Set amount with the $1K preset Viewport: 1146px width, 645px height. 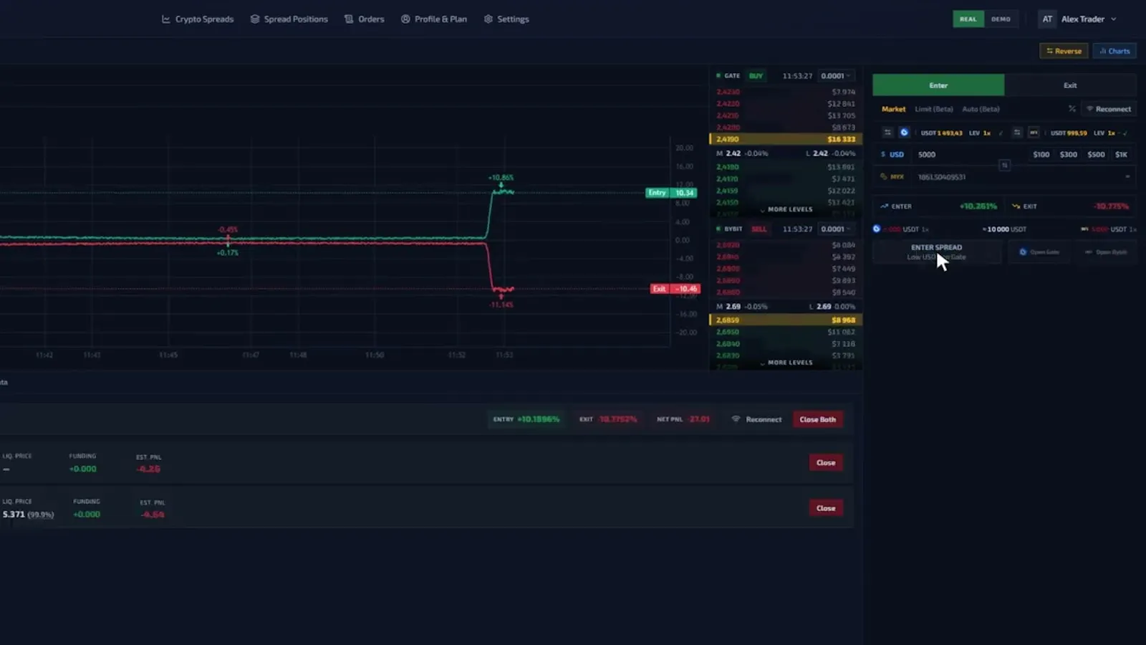click(x=1122, y=155)
